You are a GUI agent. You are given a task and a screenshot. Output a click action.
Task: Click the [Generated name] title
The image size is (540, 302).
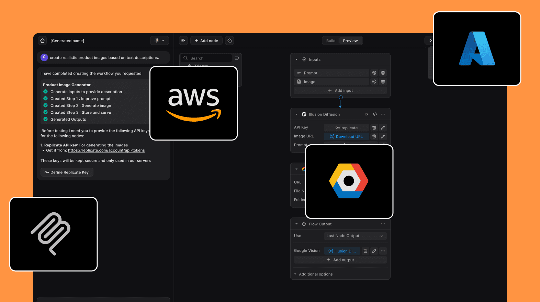[67, 41]
